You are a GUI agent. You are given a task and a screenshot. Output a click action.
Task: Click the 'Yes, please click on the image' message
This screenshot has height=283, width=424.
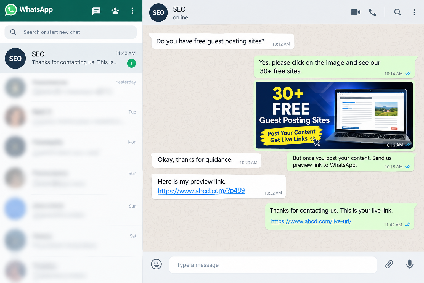(x=335, y=67)
